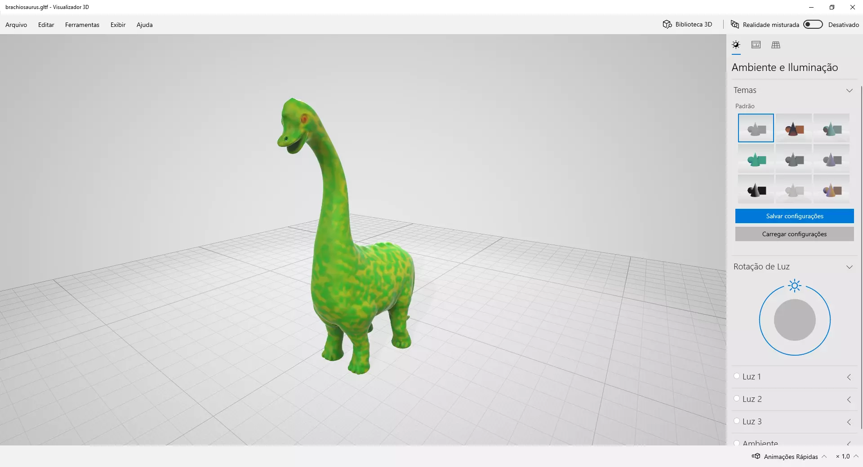
Task: Expand the Animações Rápidas chevron
Action: pyautogui.click(x=824, y=456)
